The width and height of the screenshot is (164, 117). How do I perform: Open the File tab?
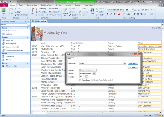coord(4,5)
